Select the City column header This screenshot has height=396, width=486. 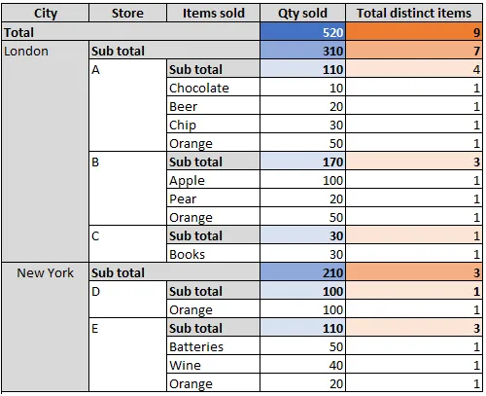(x=46, y=14)
